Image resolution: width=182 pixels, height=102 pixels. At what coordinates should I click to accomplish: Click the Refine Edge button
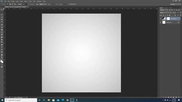click(72, 4)
